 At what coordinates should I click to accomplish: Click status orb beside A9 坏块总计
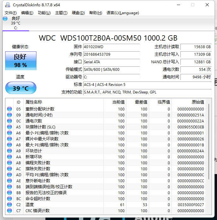point(9,151)
